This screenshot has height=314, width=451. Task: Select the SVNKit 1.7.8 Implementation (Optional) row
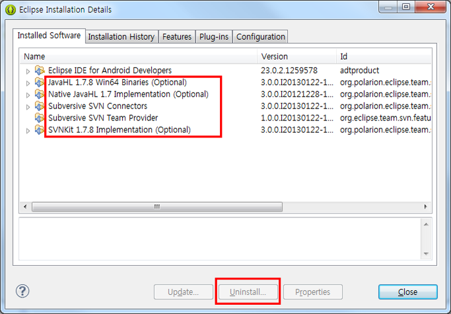(x=226, y=130)
